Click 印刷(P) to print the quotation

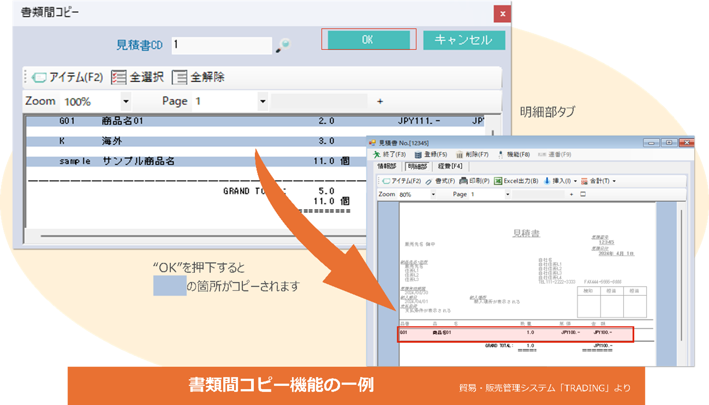(474, 181)
